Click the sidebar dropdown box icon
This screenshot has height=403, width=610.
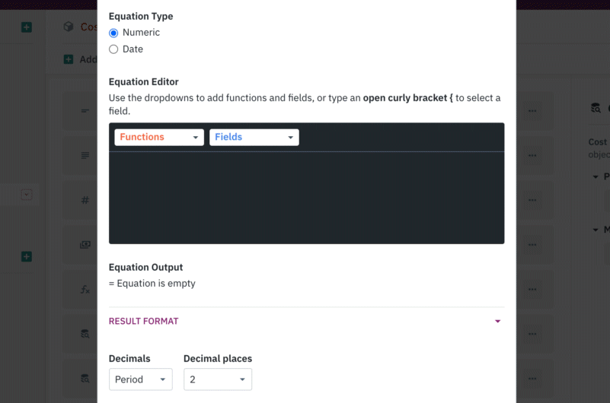(27, 195)
